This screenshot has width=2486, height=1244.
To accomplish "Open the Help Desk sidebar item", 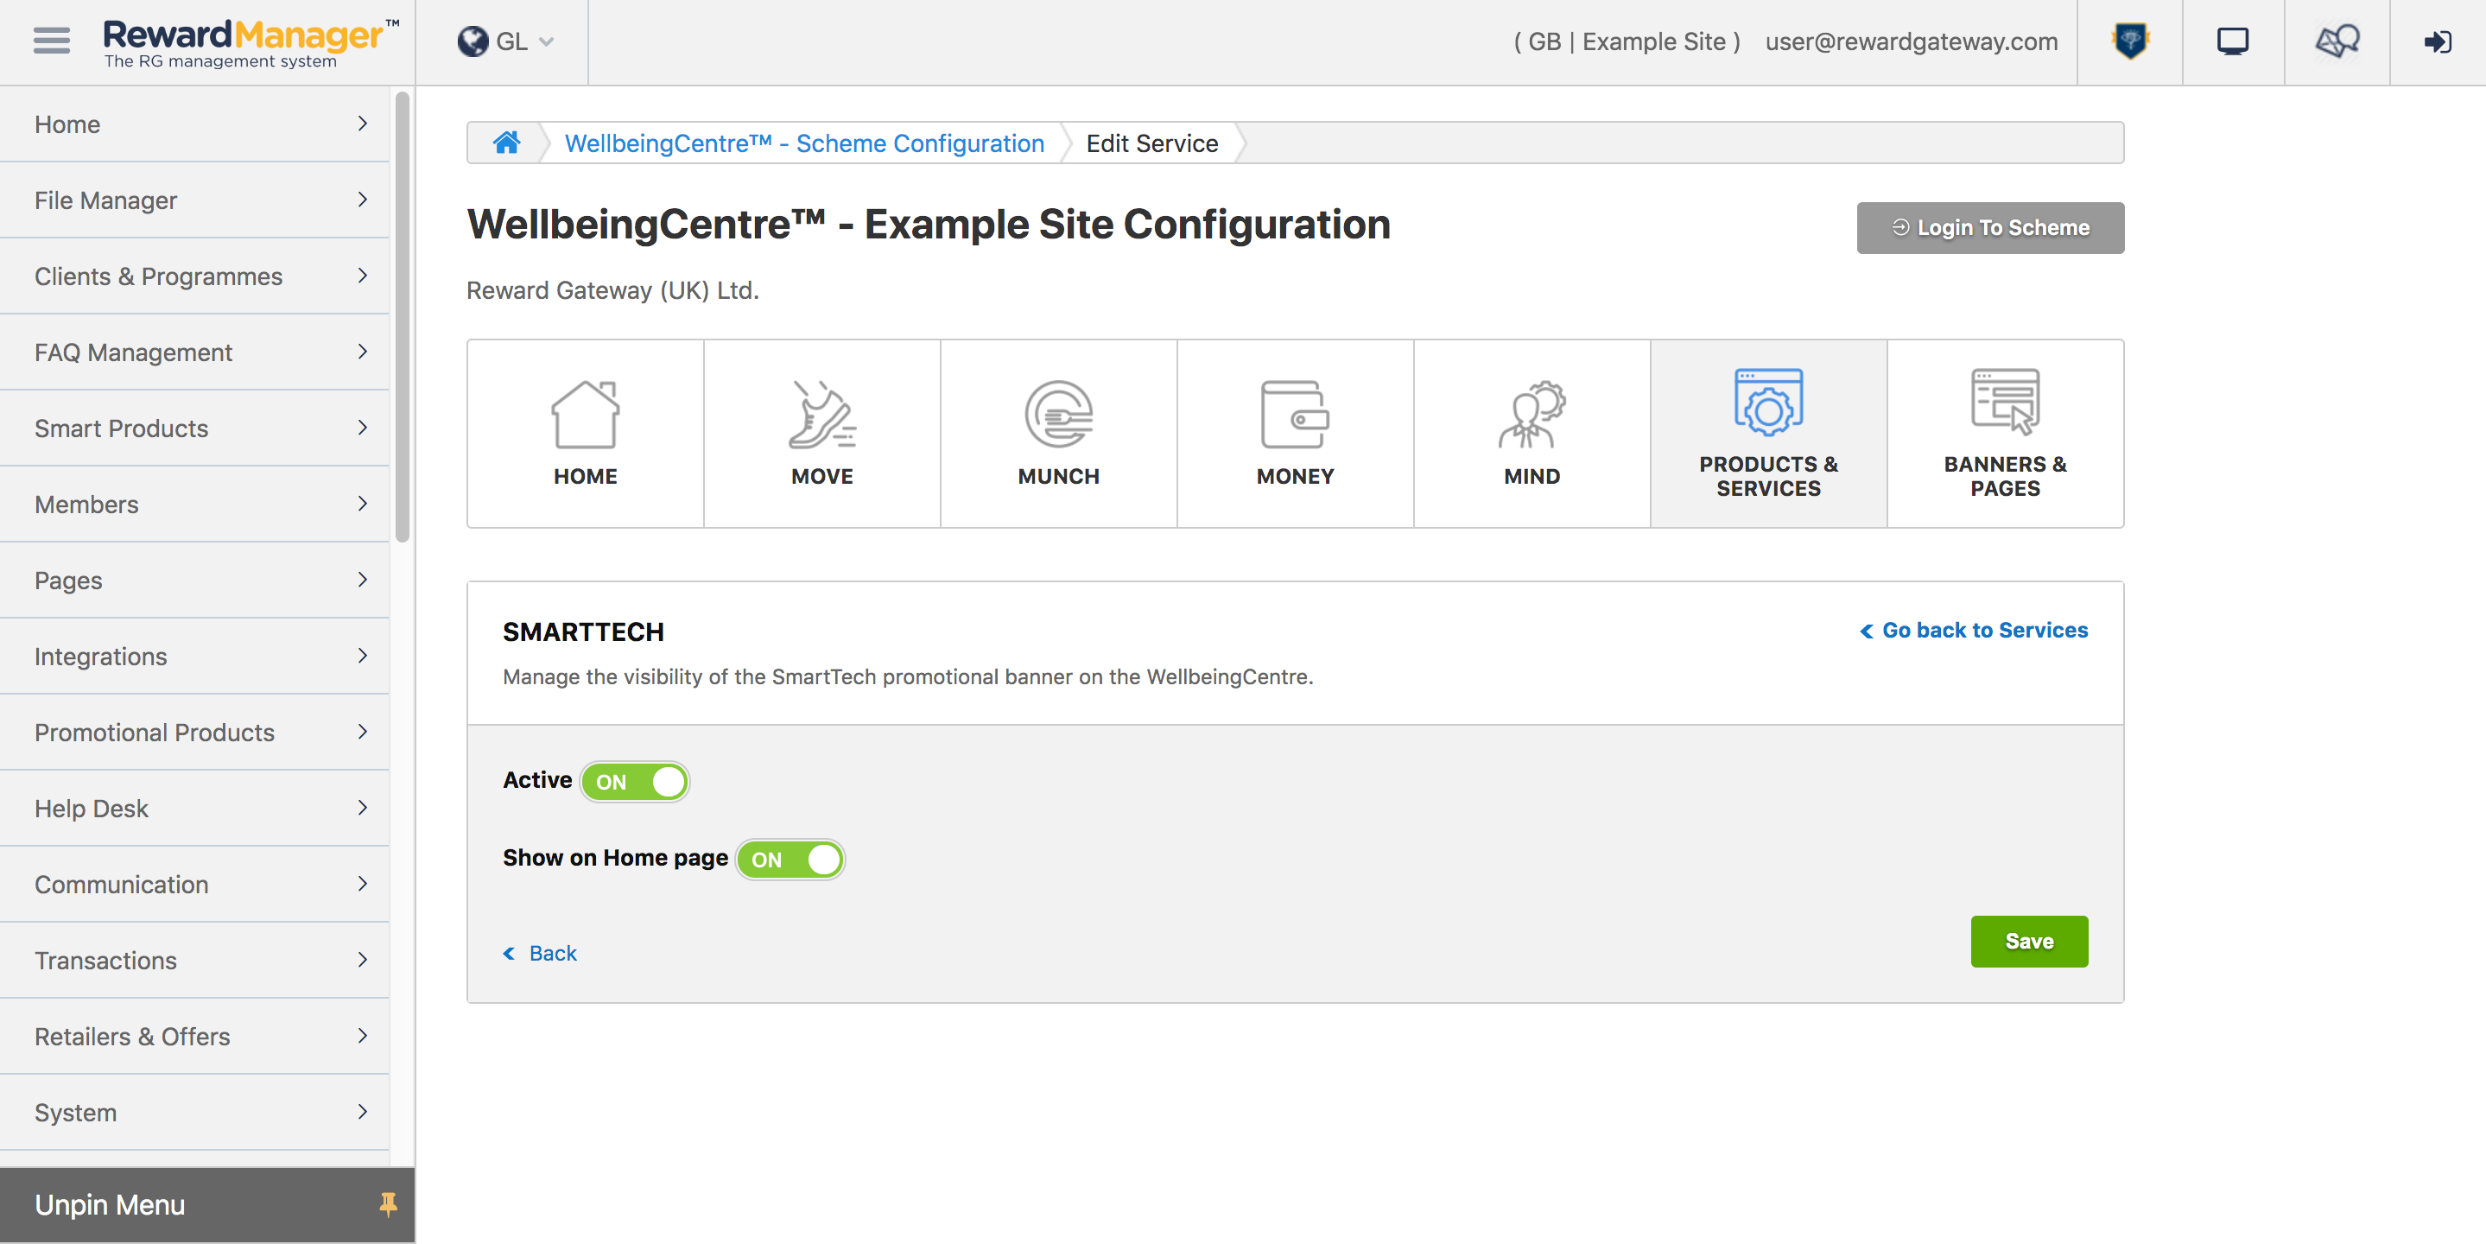I will (194, 808).
